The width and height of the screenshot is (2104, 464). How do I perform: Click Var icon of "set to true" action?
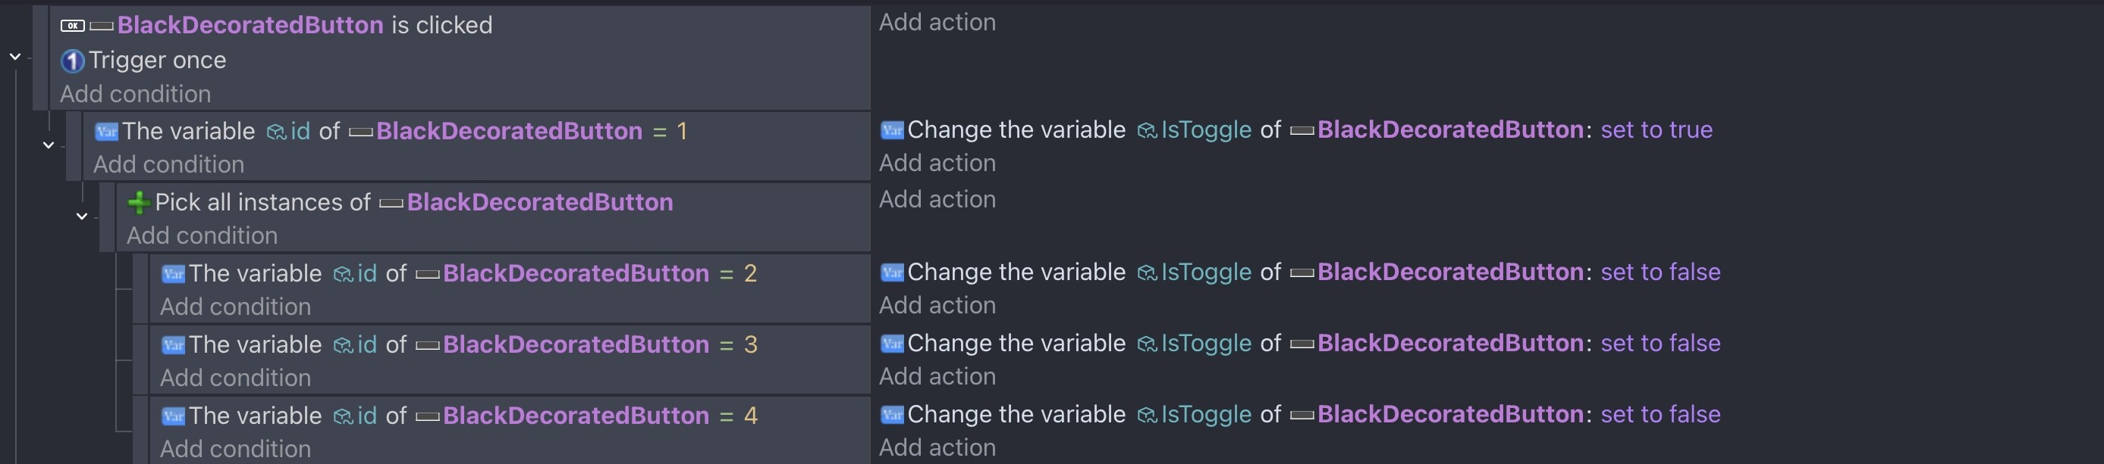click(x=892, y=130)
